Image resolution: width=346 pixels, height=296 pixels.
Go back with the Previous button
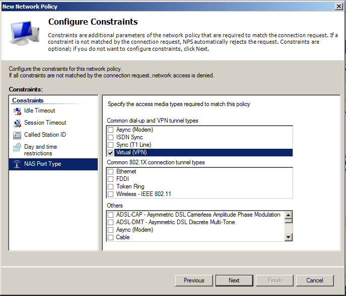click(x=194, y=280)
